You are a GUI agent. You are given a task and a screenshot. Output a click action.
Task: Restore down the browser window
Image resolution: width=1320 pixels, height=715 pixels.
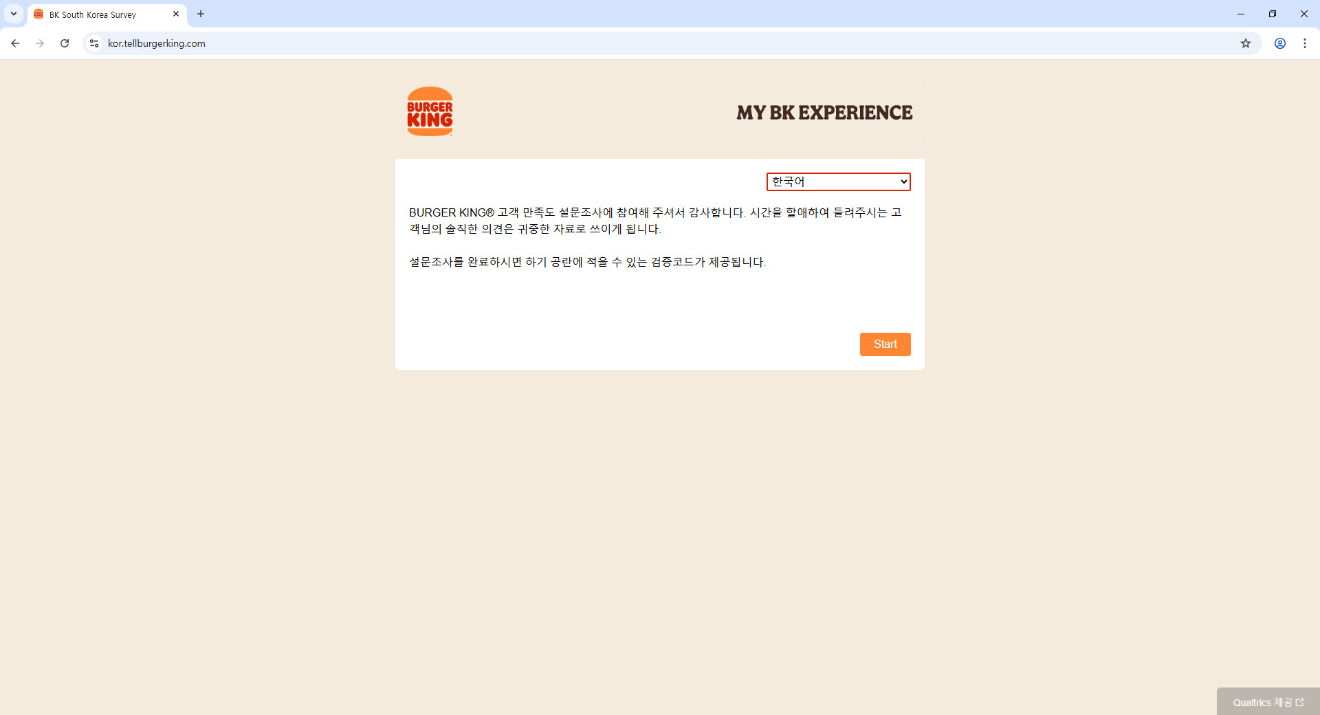click(x=1273, y=14)
